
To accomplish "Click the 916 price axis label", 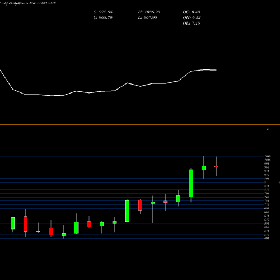I will 267,175.
